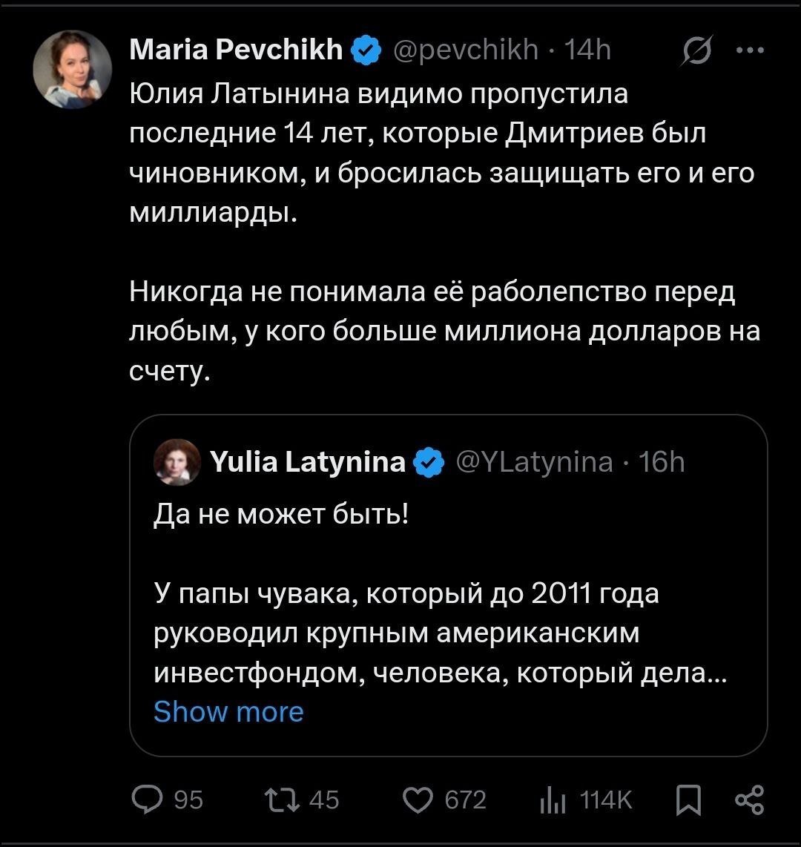Open the @YLatynina handle link
Image resolution: width=801 pixels, height=847 pixels.
coord(534,462)
